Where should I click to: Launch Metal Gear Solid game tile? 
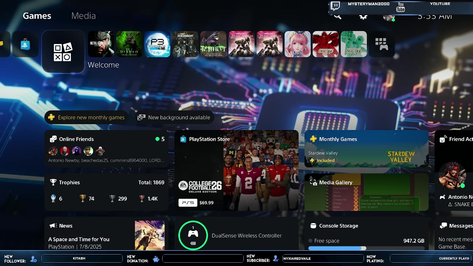click(101, 44)
